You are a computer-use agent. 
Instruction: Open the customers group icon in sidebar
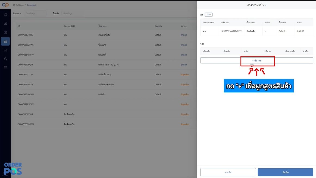click(5, 50)
